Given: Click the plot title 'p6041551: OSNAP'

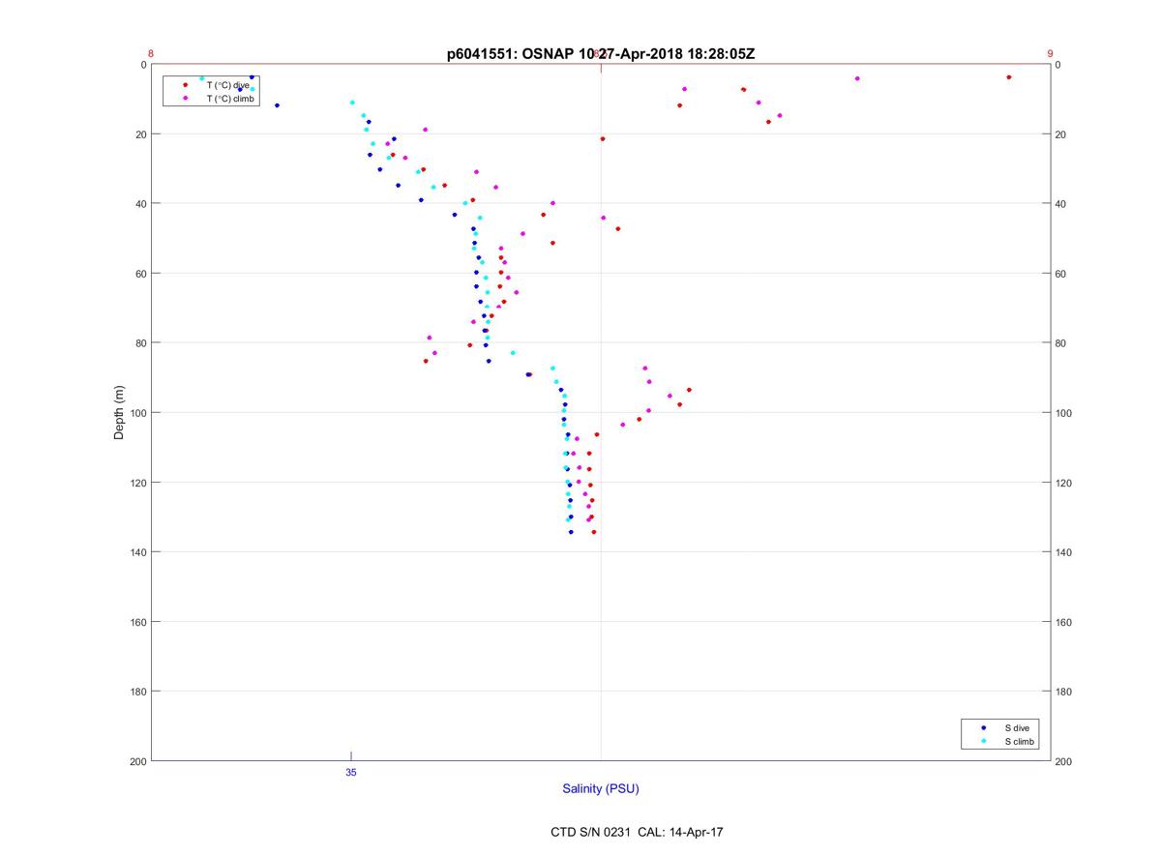Looking at the screenshot, I should (511, 54).
